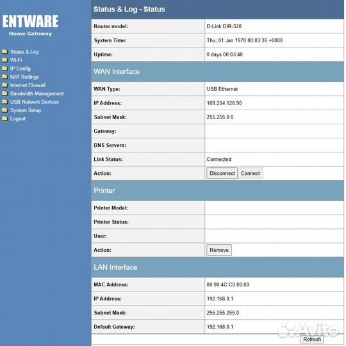Open the IP Config menu
This screenshot has height=346, width=346.
(21, 69)
